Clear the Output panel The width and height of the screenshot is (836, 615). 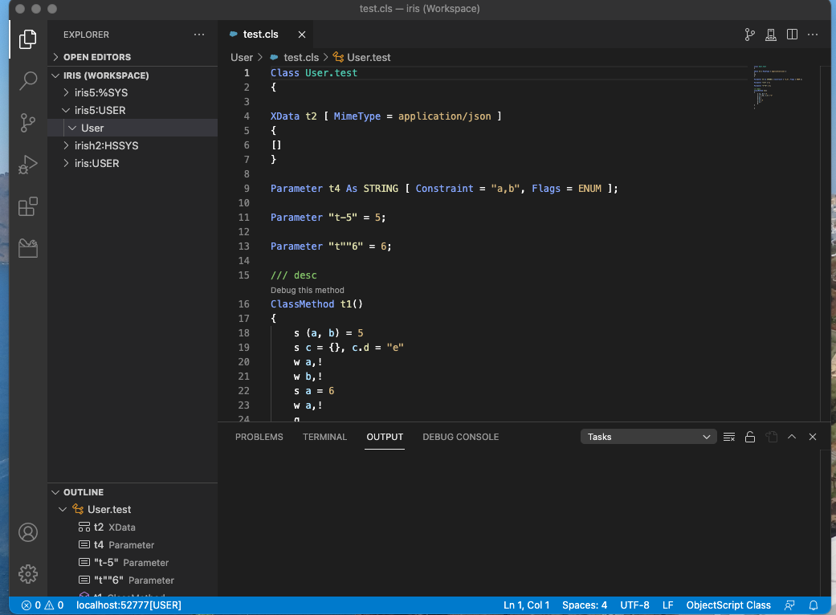pos(729,437)
